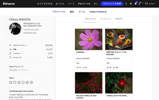Switch to the 評価済み tab
Image resolution: width=159 pixels, height=100 pixels.
click(119, 19)
